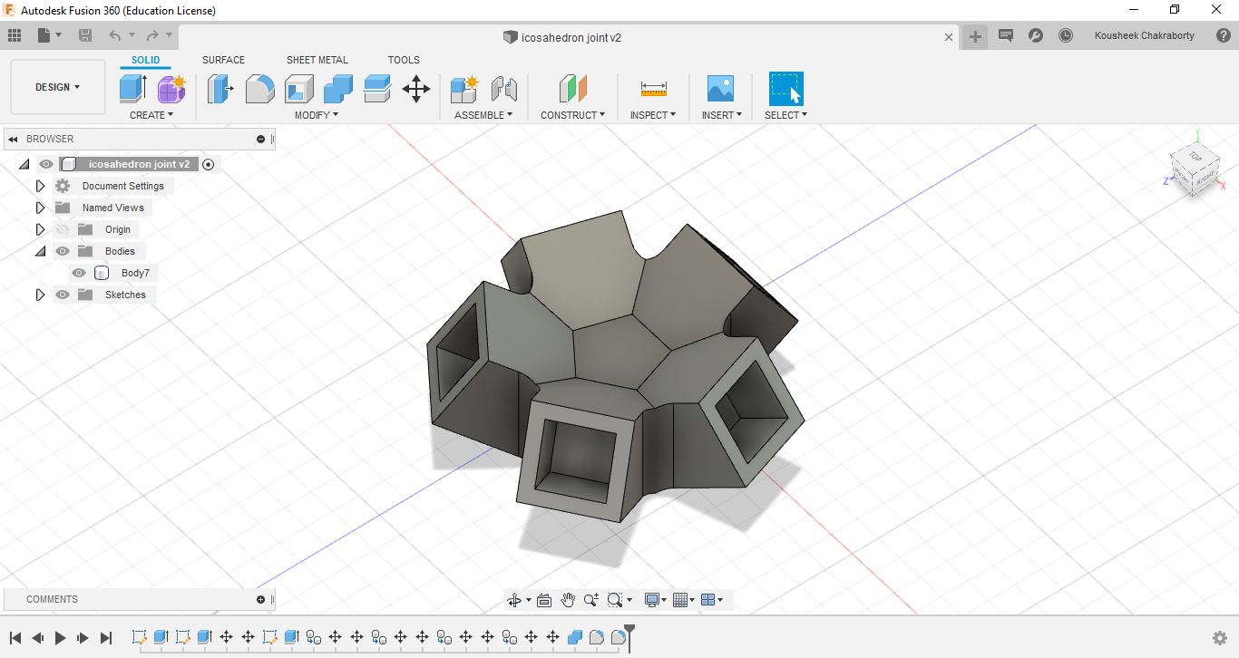The image size is (1239, 658).
Task: Close the icosahedron joint v2 tab
Action: tap(949, 37)
